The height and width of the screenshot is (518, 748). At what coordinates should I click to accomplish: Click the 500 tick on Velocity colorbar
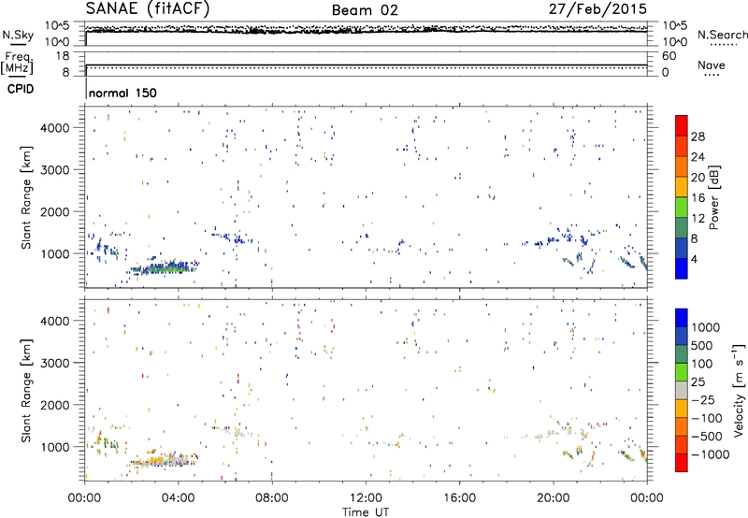[x=704, y=345]
